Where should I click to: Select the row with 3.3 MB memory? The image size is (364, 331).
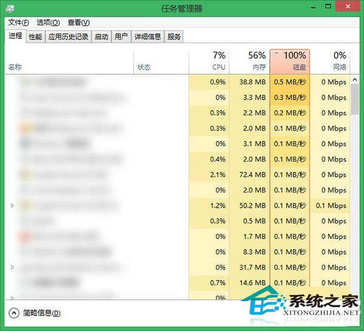point(177,97)
